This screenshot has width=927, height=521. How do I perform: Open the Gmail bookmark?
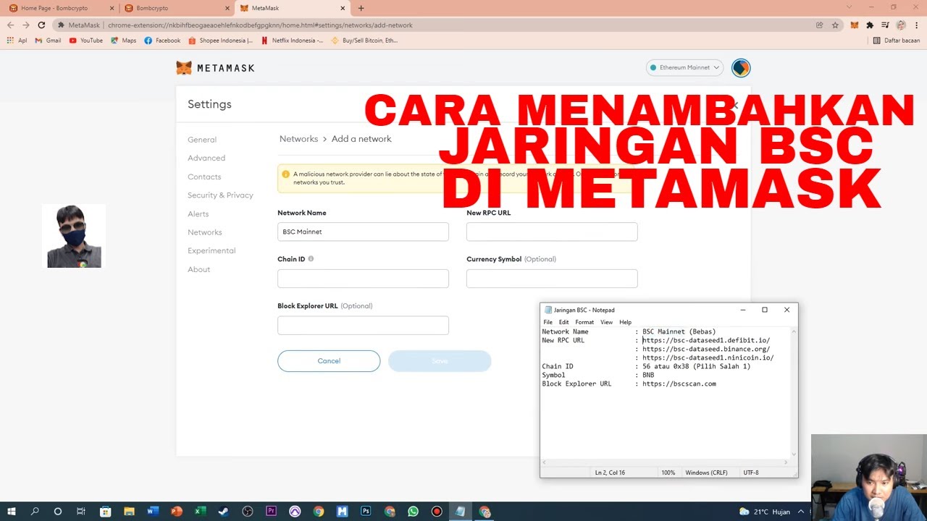point(48,41)
